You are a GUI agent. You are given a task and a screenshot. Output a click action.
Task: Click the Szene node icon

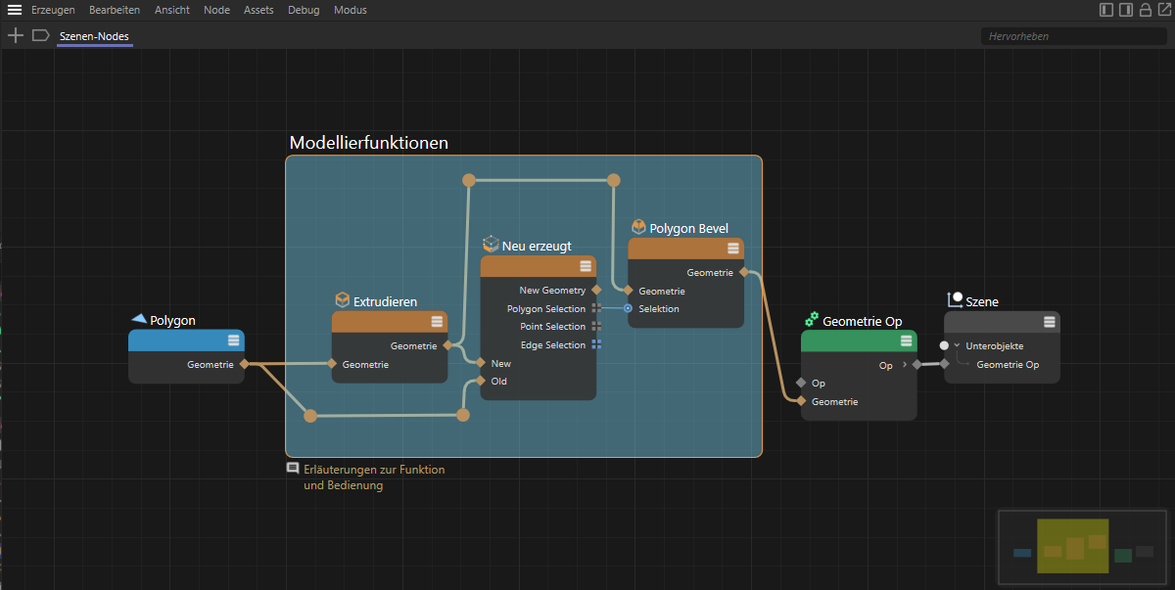point(956,299)
